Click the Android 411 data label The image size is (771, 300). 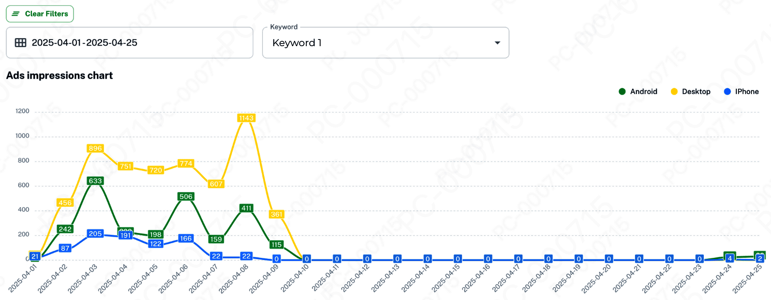(246, 208)
